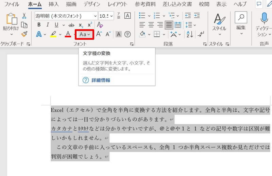
Task: Open text effects dropdown arrow
Action: tap(45, 35)
